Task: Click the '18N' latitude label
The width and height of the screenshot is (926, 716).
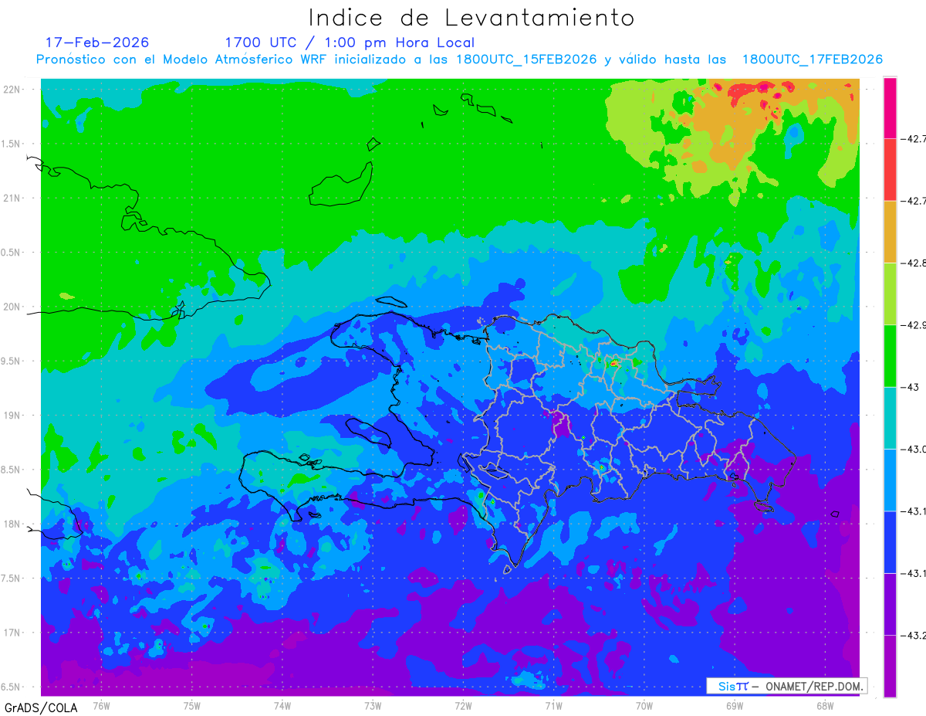Action: pyautogui.click(x=13, y=524)
